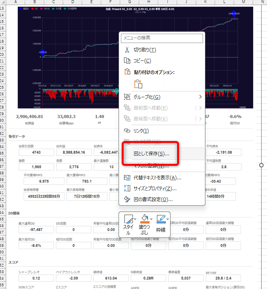Select column D header
The image size is (267, 289).
coord(72,2)
